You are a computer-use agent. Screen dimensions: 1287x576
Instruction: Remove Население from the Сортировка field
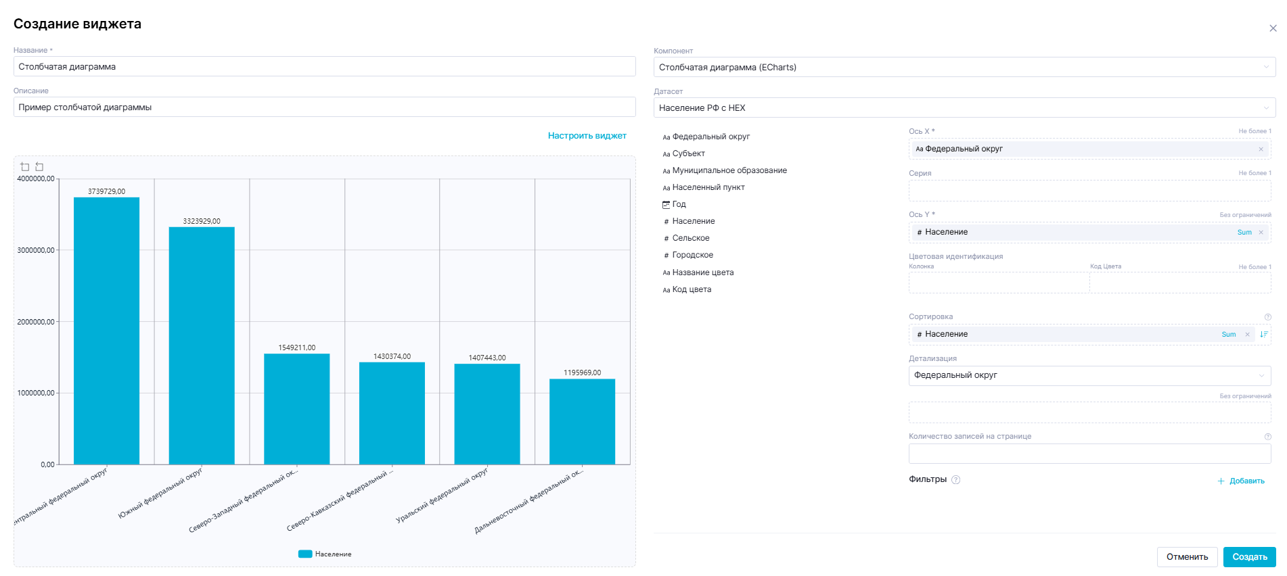coord(1247,335)
